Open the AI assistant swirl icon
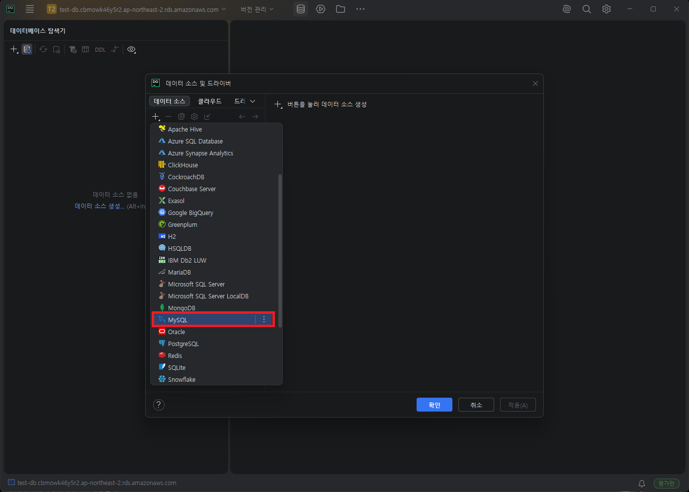689x492 pixels. pyautogui.click(x=567, y=9)
